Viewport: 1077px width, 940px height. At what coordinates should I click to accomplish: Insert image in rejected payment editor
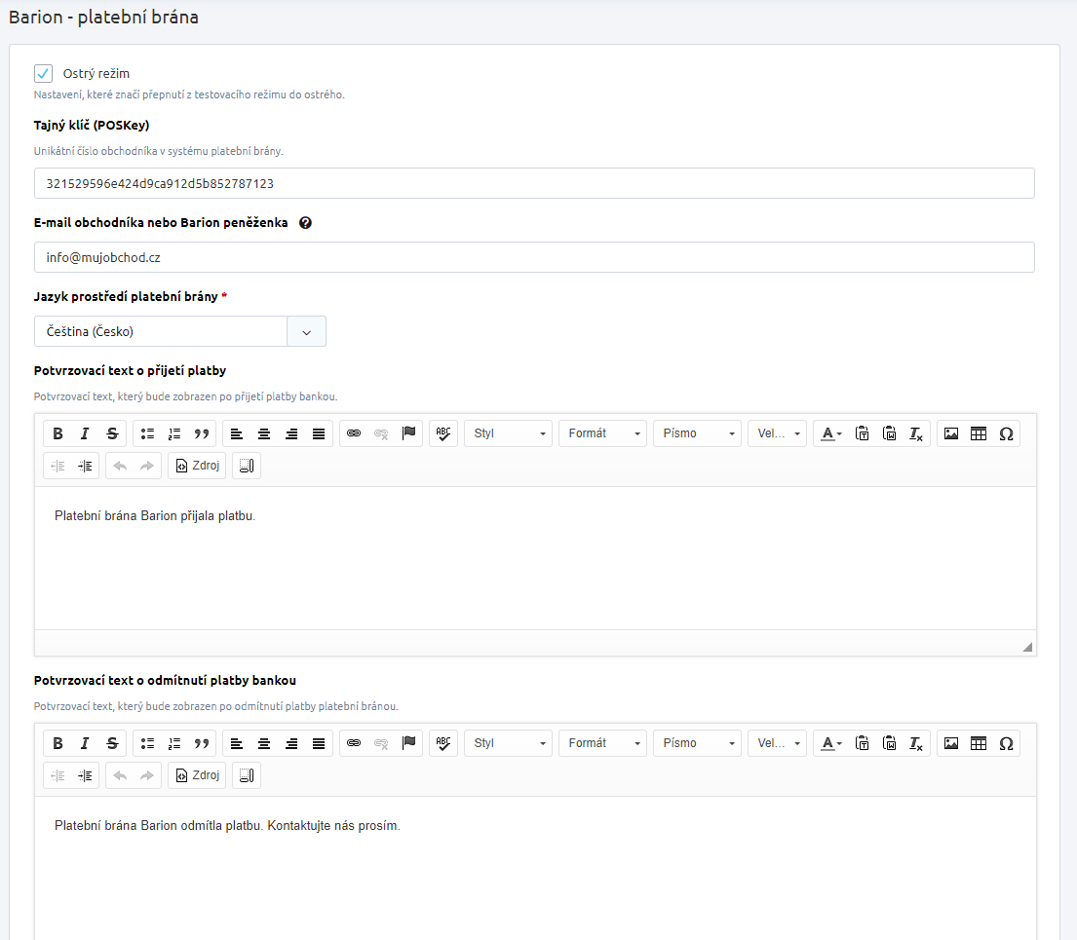(x=951, y=743)
